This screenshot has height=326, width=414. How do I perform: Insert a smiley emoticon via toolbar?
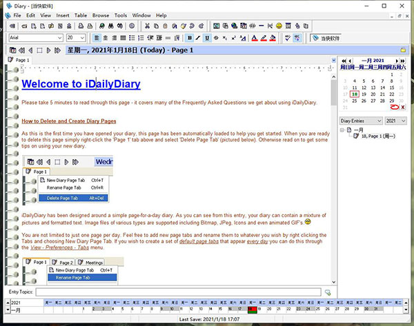point(279,26)
